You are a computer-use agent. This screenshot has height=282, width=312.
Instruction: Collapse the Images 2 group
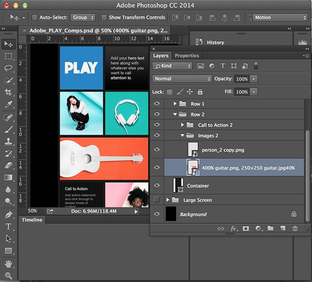click(182, 135)
